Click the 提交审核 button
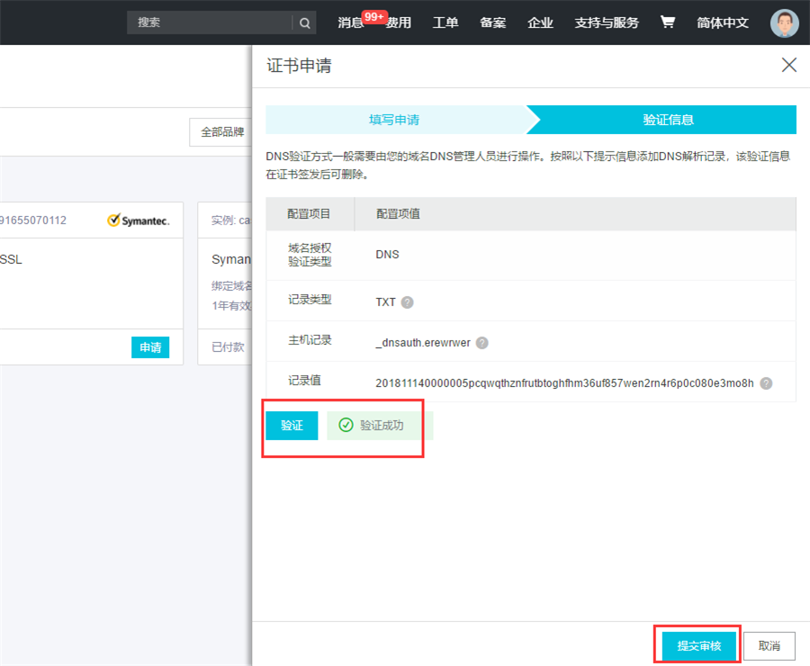The height and width of the screenshot is (666, 810). [x=698, y=646]
